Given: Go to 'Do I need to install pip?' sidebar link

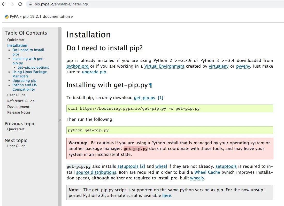Looking at the screenshot, I should pos(28,52).
